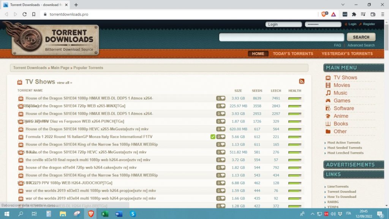Open the Advanced Search link
The height and width of the screenshot is (219, 389).
click(x=361, y=45)
